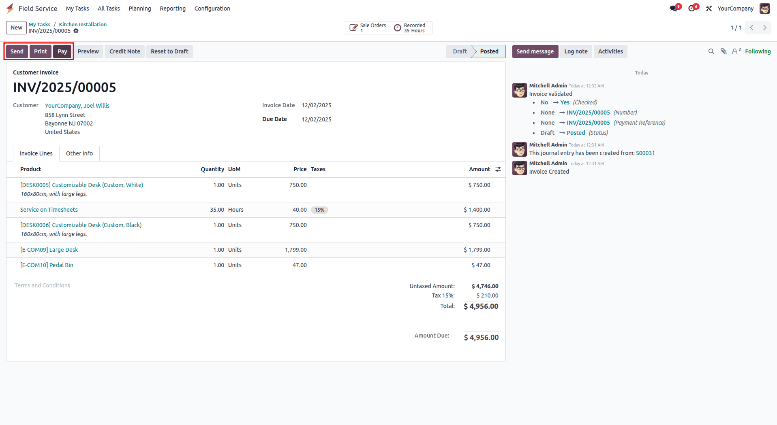Click the Field Service lightning logo

(10, 8)
